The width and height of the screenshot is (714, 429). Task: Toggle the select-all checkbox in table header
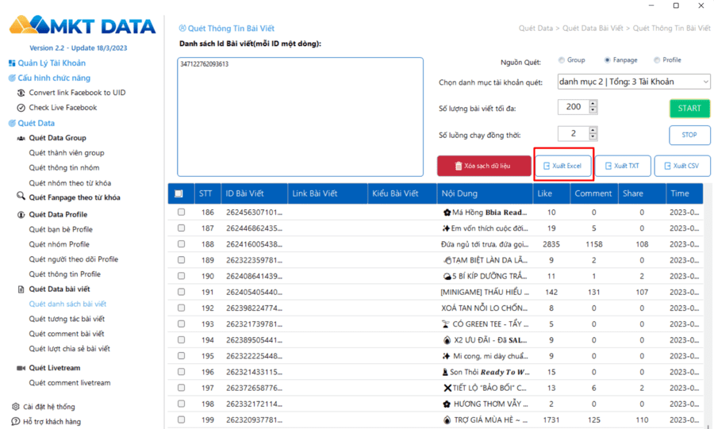click(179, 193)
